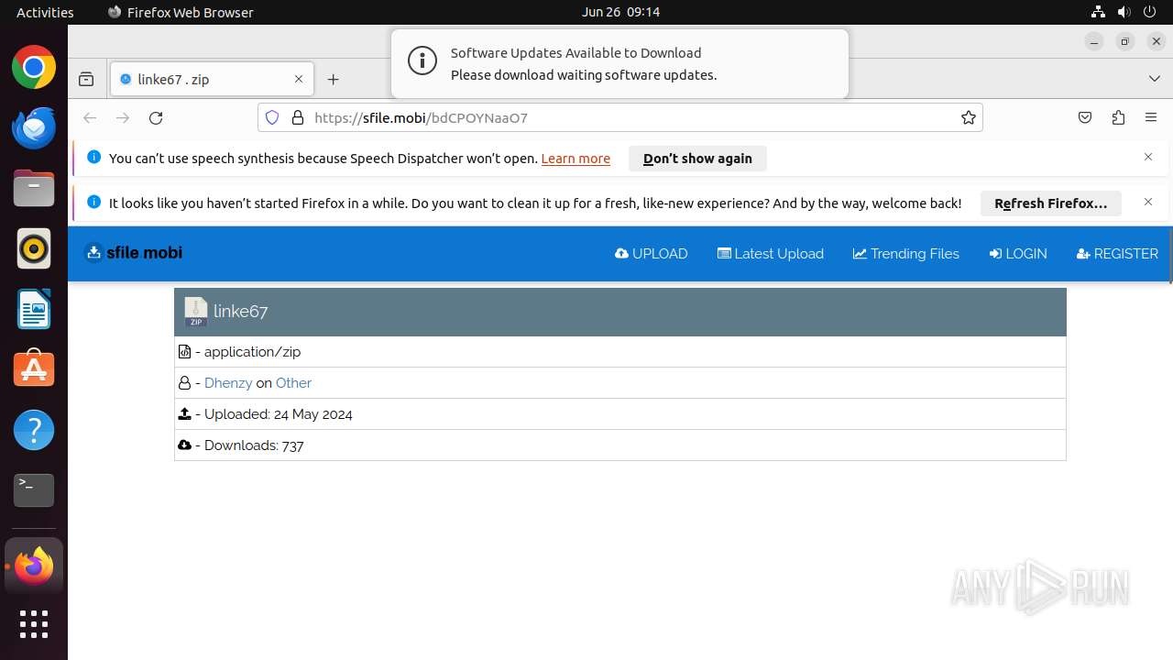Open the Other category link
The width and height of the screenshot is (1173, 660).
coord(293,383)
